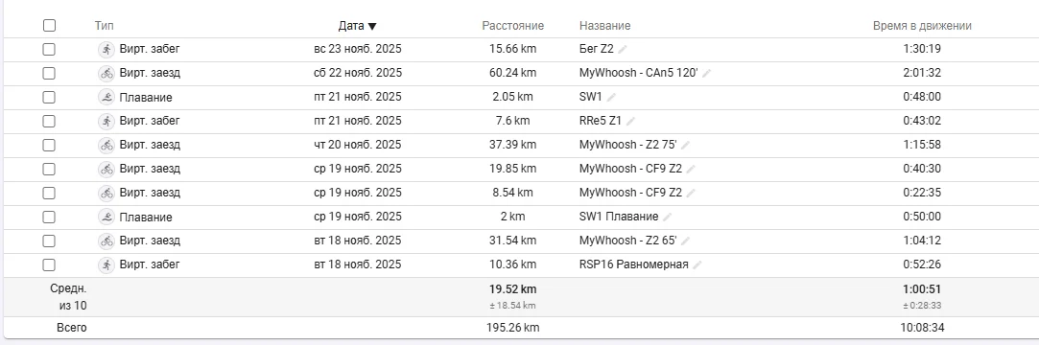
Task: Click the Вирт. забег label in the 7.6 km row
Action: coord(150,121)
